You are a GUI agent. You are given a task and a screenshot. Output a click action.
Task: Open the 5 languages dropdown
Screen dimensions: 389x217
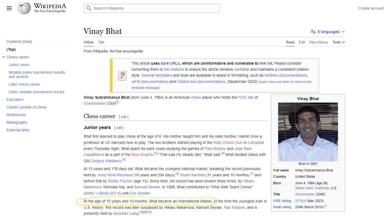click(328, 32)
